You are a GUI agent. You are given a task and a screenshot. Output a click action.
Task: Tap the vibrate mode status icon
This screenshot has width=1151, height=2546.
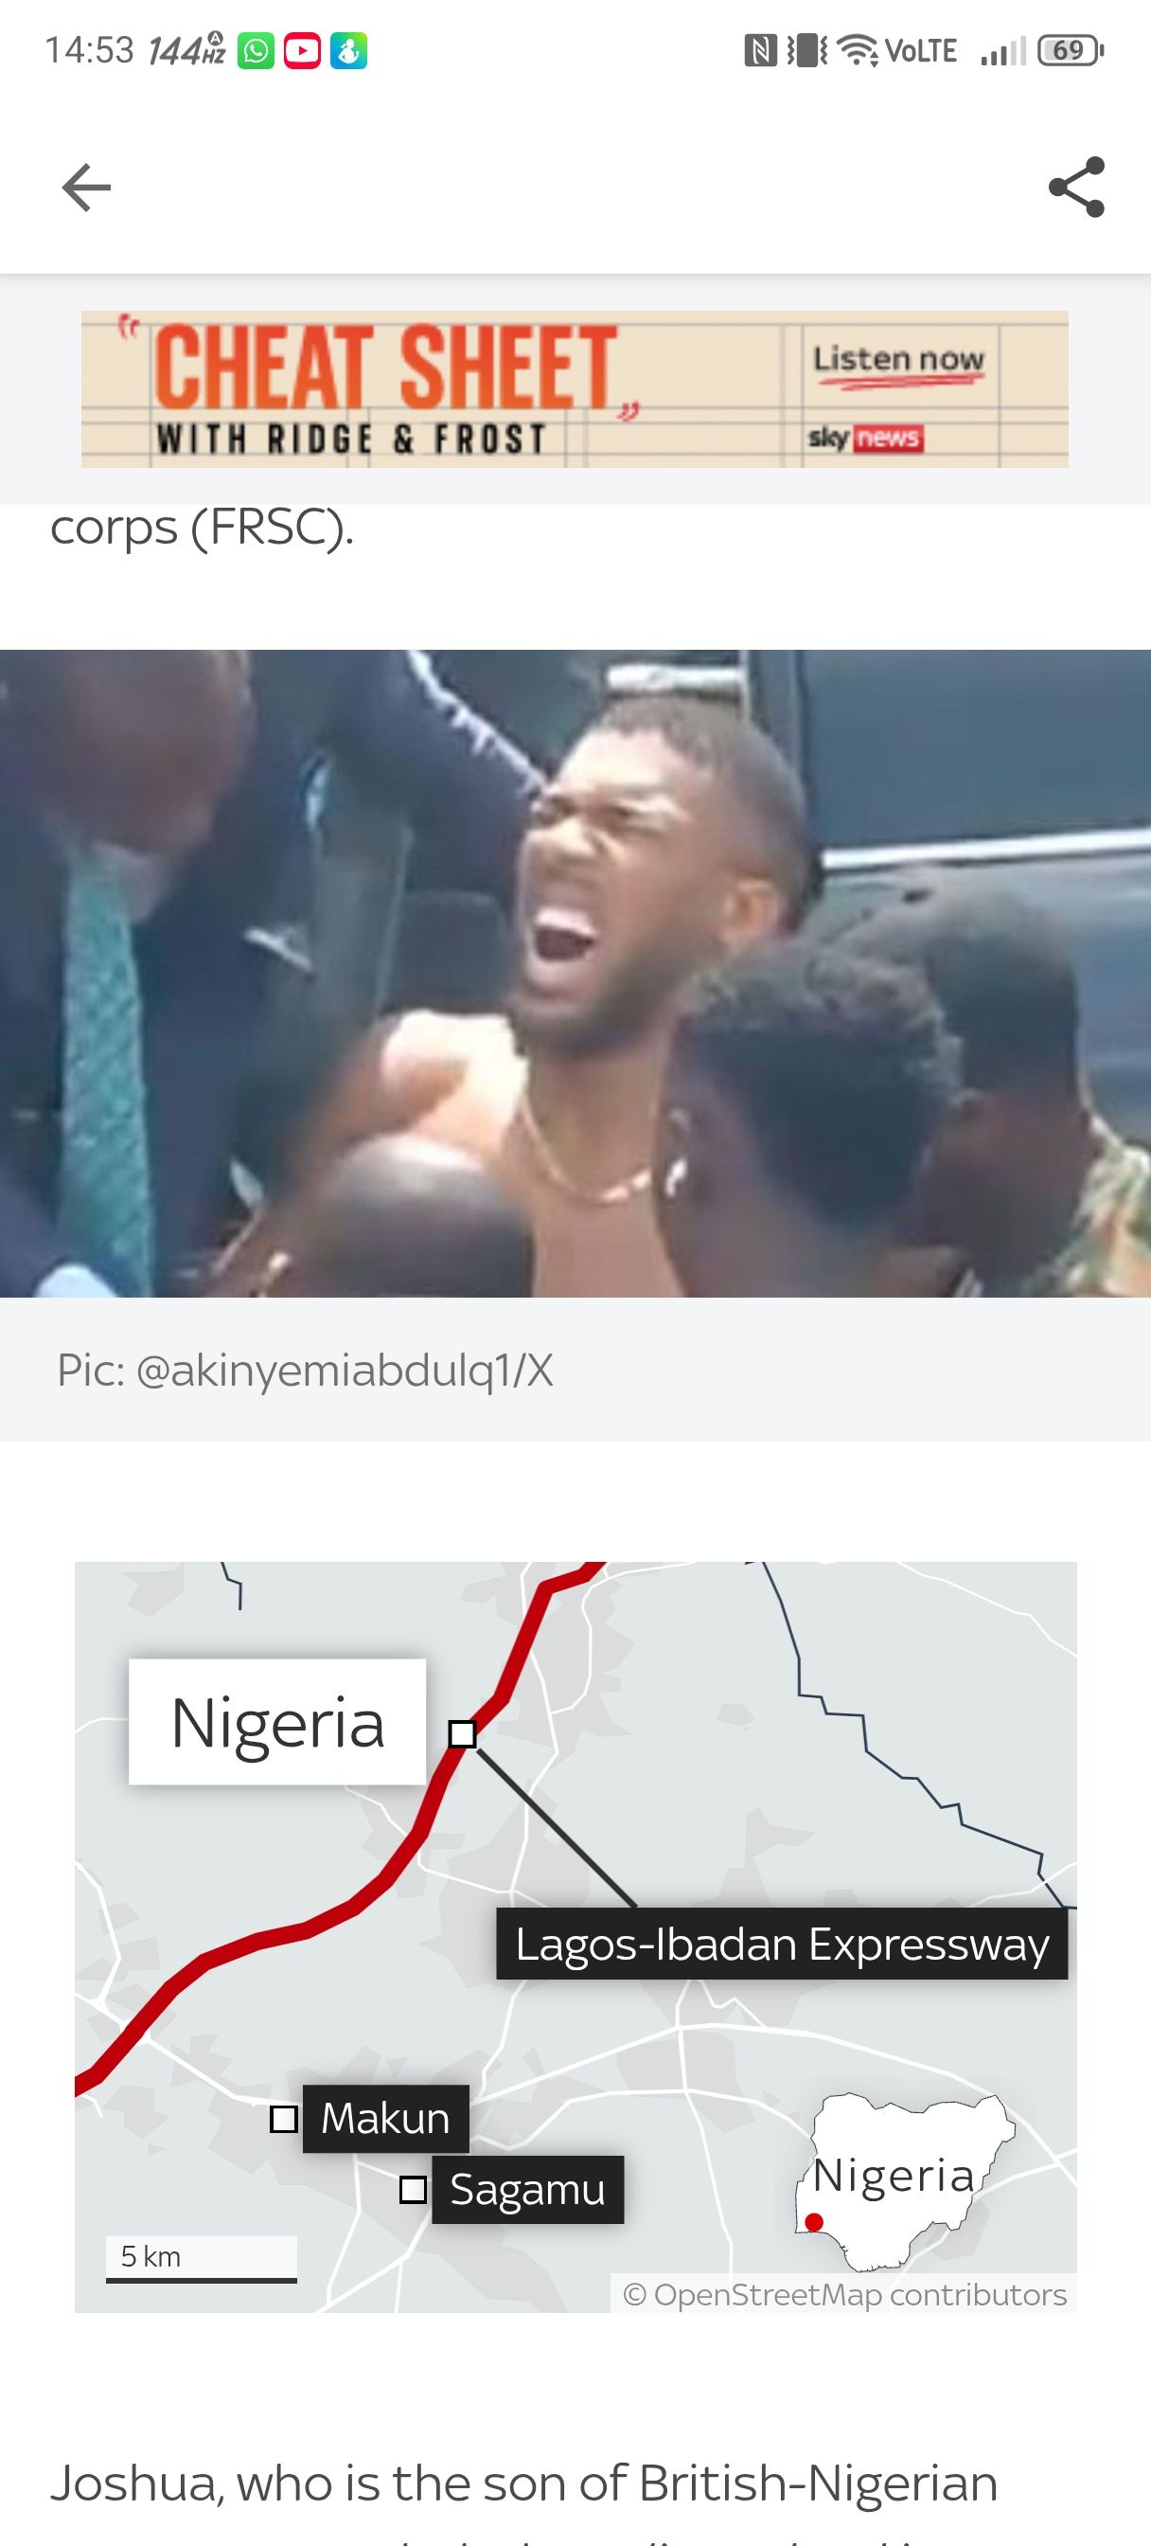tap(807, 50)
